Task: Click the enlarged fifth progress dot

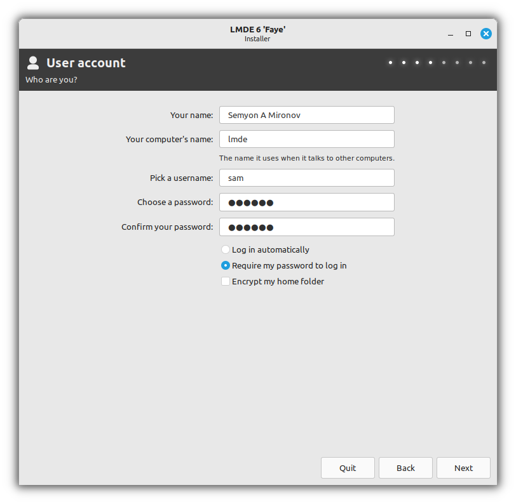Action: 444,62
